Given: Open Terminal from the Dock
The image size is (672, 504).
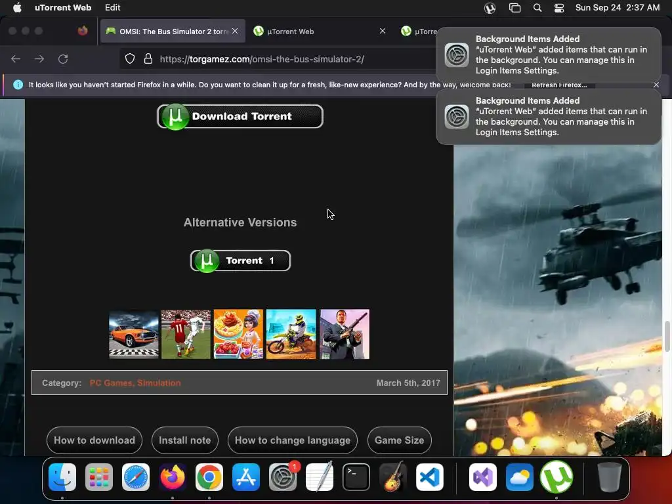Looking at the screenshot, I should (356, 477).
